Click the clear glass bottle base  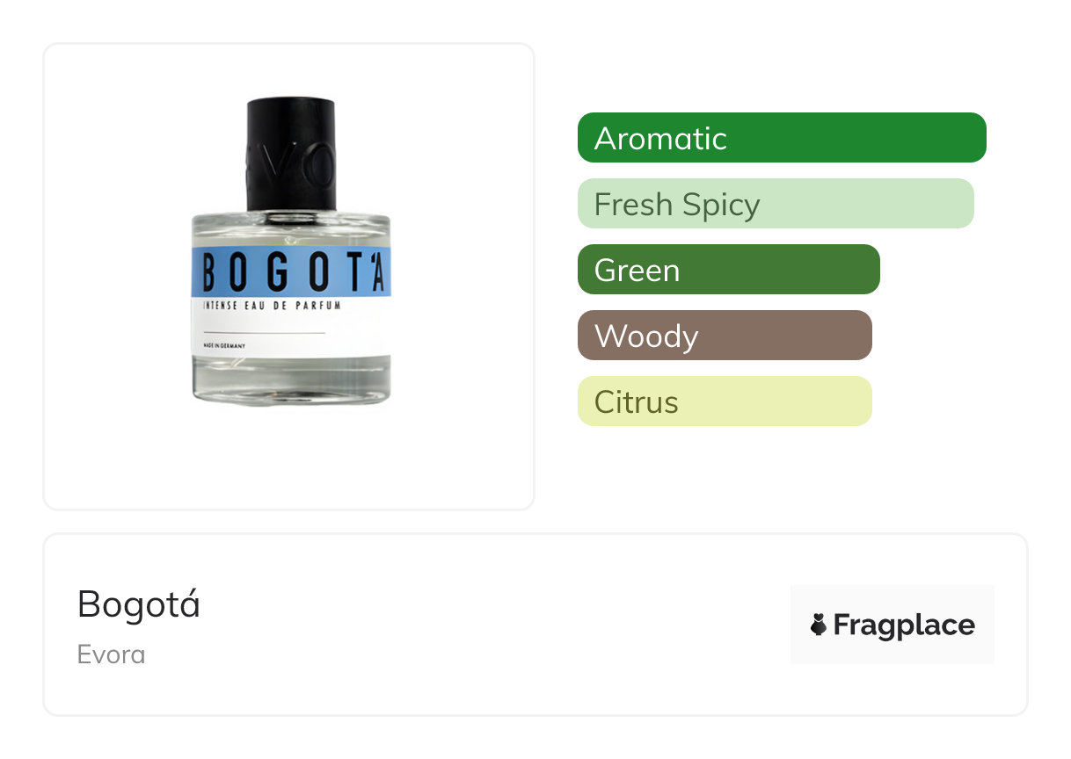click(x=291, y=382)
